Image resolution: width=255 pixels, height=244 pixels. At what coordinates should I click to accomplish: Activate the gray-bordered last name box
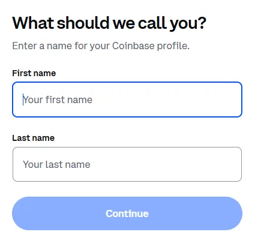[127, 164]
